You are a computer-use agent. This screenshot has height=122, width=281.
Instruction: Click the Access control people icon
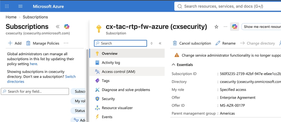(97, 72)
